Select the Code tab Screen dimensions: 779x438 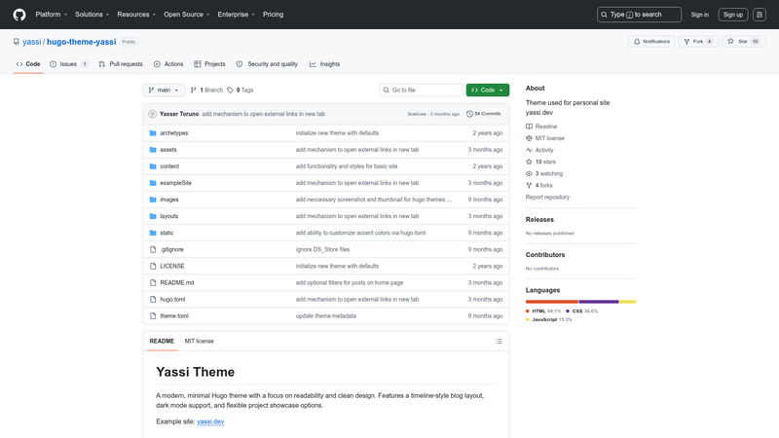coord(28,64)
